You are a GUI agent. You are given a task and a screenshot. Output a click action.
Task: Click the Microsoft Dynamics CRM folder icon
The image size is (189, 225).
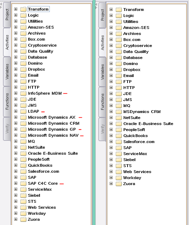coord(23,123)
